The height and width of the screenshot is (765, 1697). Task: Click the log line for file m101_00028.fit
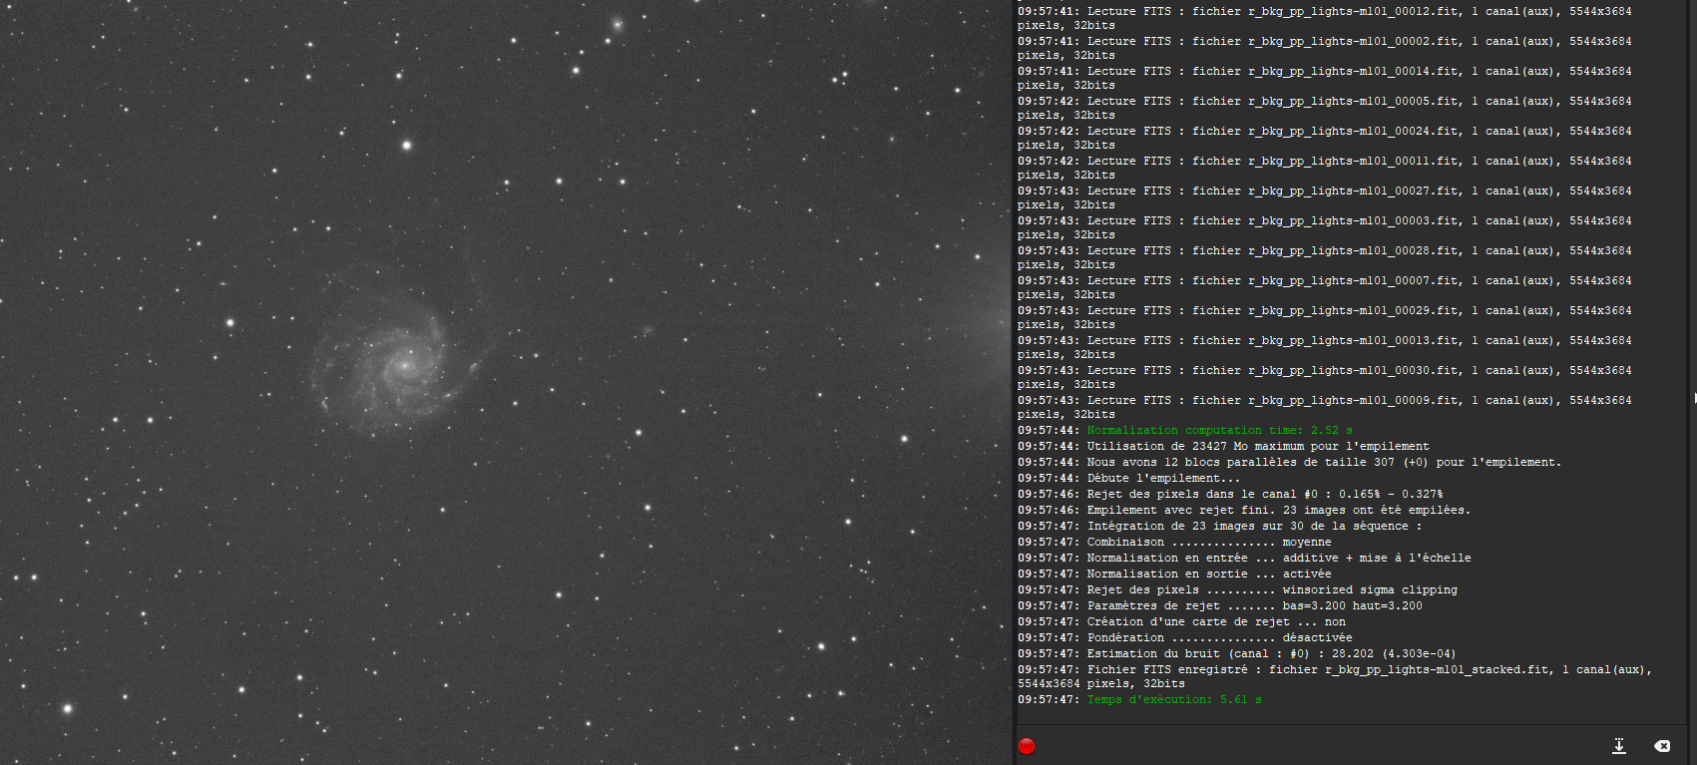pos(1325,258)
